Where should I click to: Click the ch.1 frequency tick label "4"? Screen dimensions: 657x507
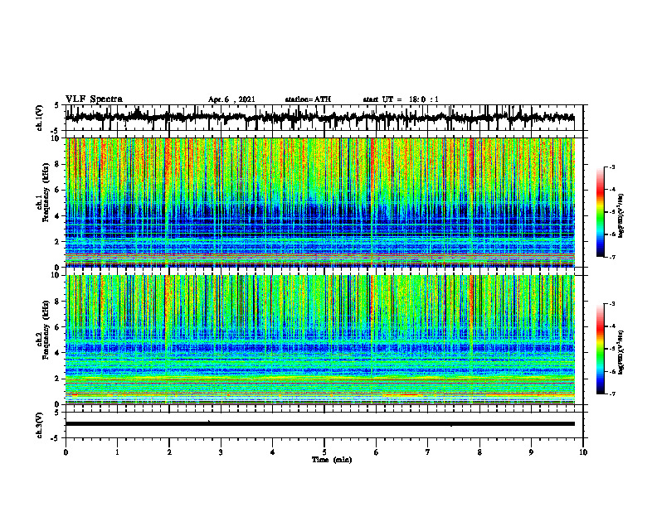tap(58, 216)
